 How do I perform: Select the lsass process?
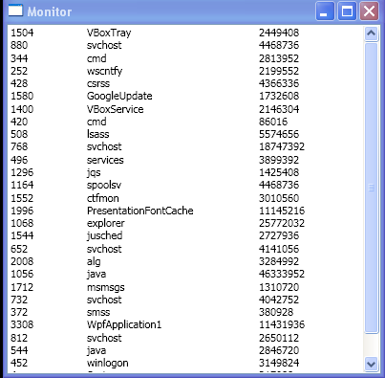point(97,134)
